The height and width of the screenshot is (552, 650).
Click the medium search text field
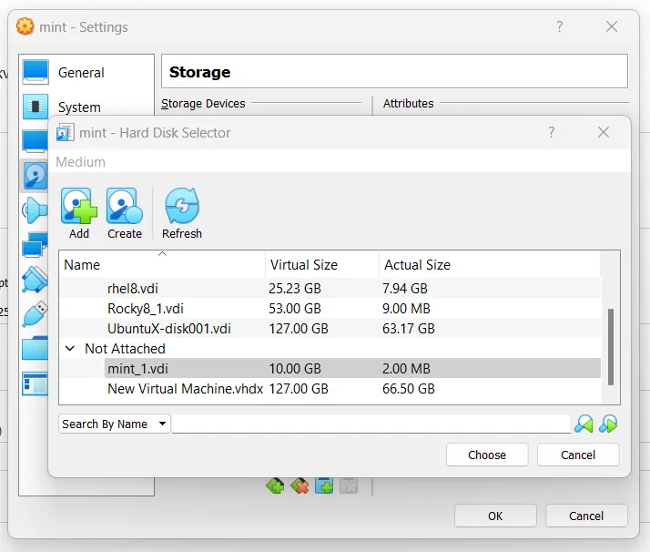pos(371,424)
